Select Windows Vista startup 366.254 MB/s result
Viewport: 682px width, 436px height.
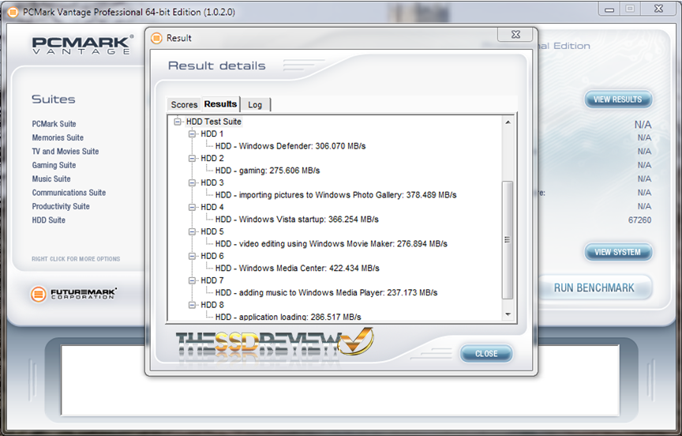[297, 220]
